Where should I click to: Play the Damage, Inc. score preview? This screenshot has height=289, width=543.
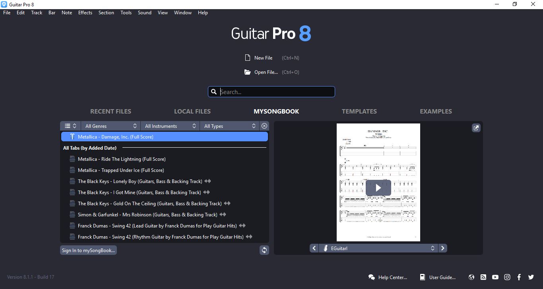(378, 188)
